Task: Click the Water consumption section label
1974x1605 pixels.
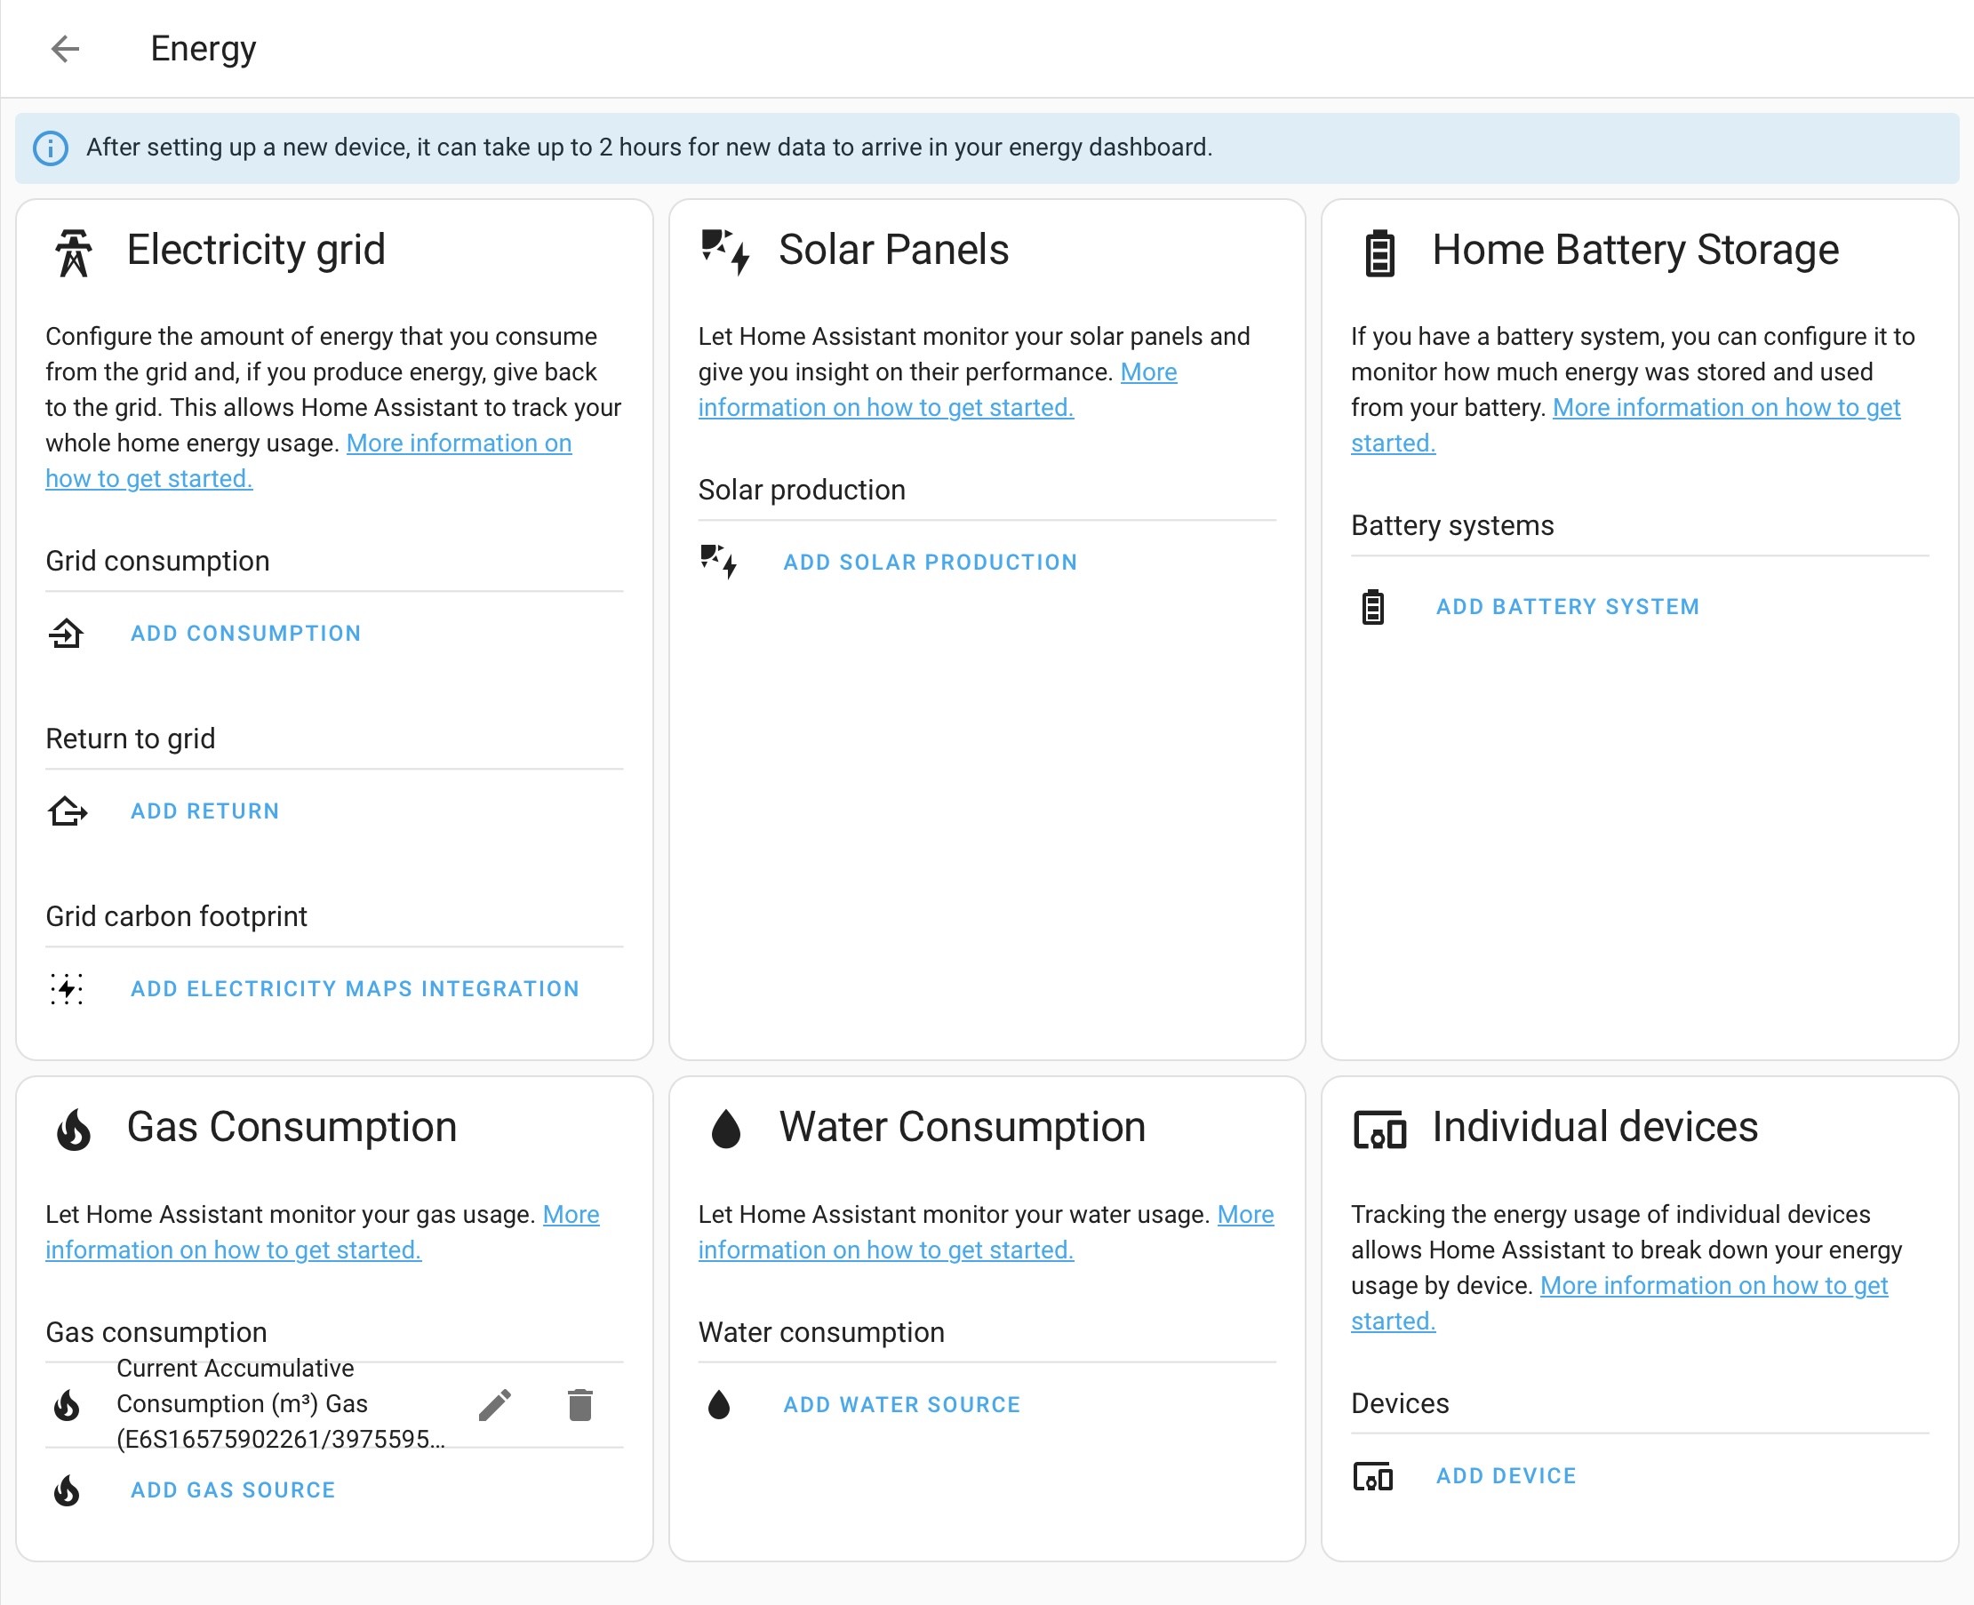Action: click(821, 1332)
